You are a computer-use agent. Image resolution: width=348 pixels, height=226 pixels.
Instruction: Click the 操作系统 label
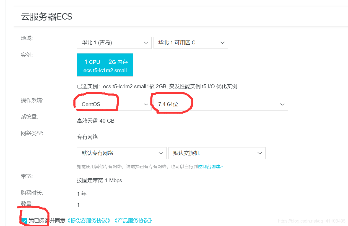32,100
